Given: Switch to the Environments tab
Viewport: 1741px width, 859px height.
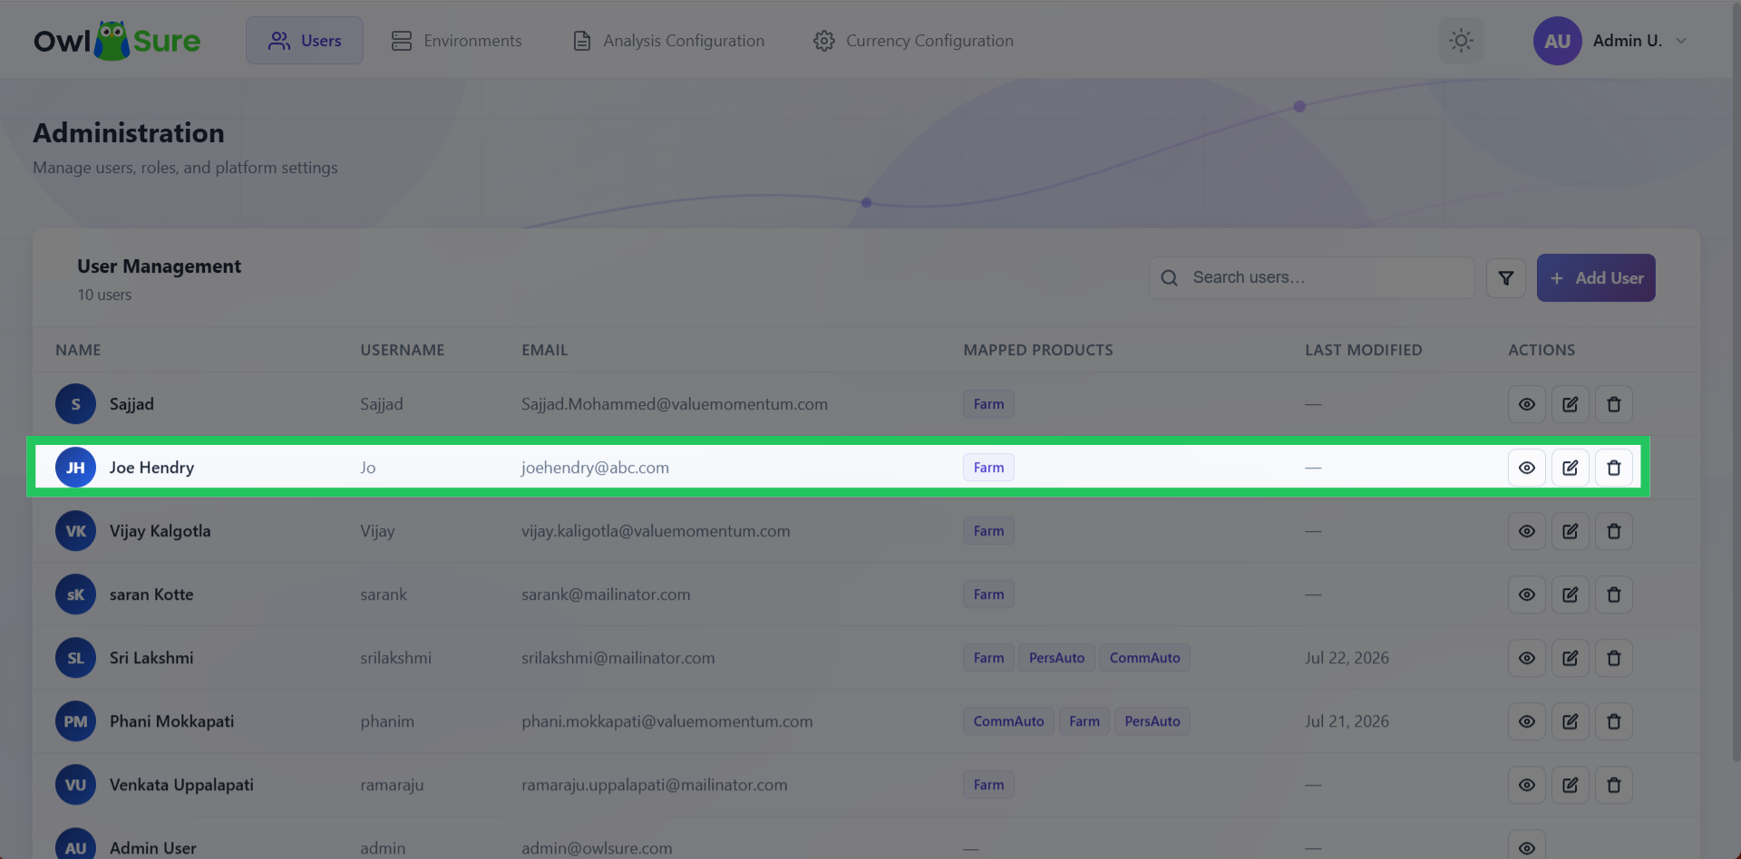Looking at the screenshot, I should [x=456, y=41].
